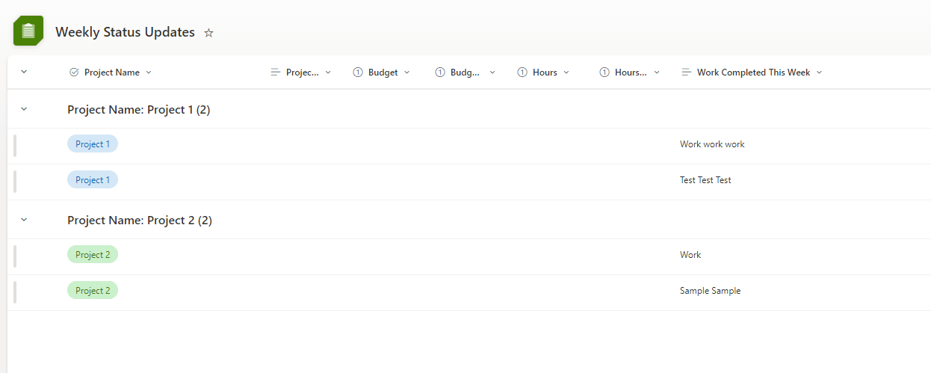Click the "Project Name: Project 1 (2)" group header

pyautogui.click(x=139, y=110)
